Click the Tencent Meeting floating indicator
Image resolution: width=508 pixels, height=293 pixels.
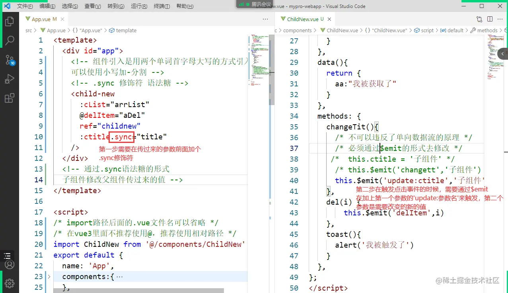(255, 4)
